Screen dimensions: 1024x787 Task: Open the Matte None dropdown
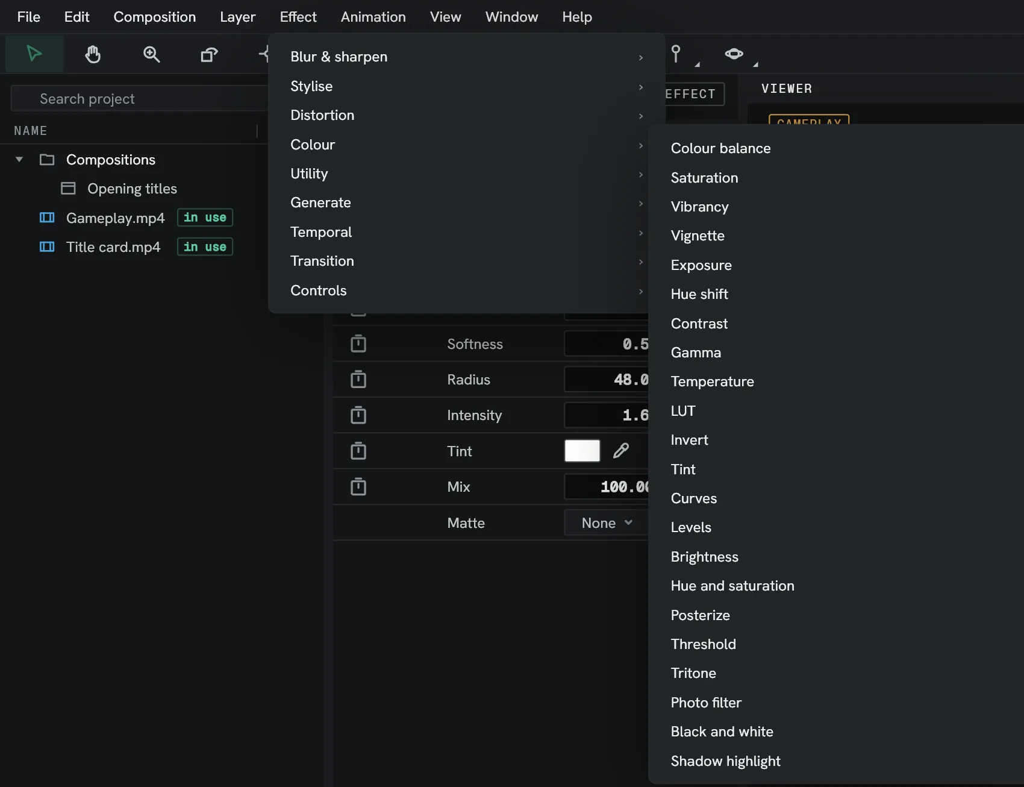(607, 522)
